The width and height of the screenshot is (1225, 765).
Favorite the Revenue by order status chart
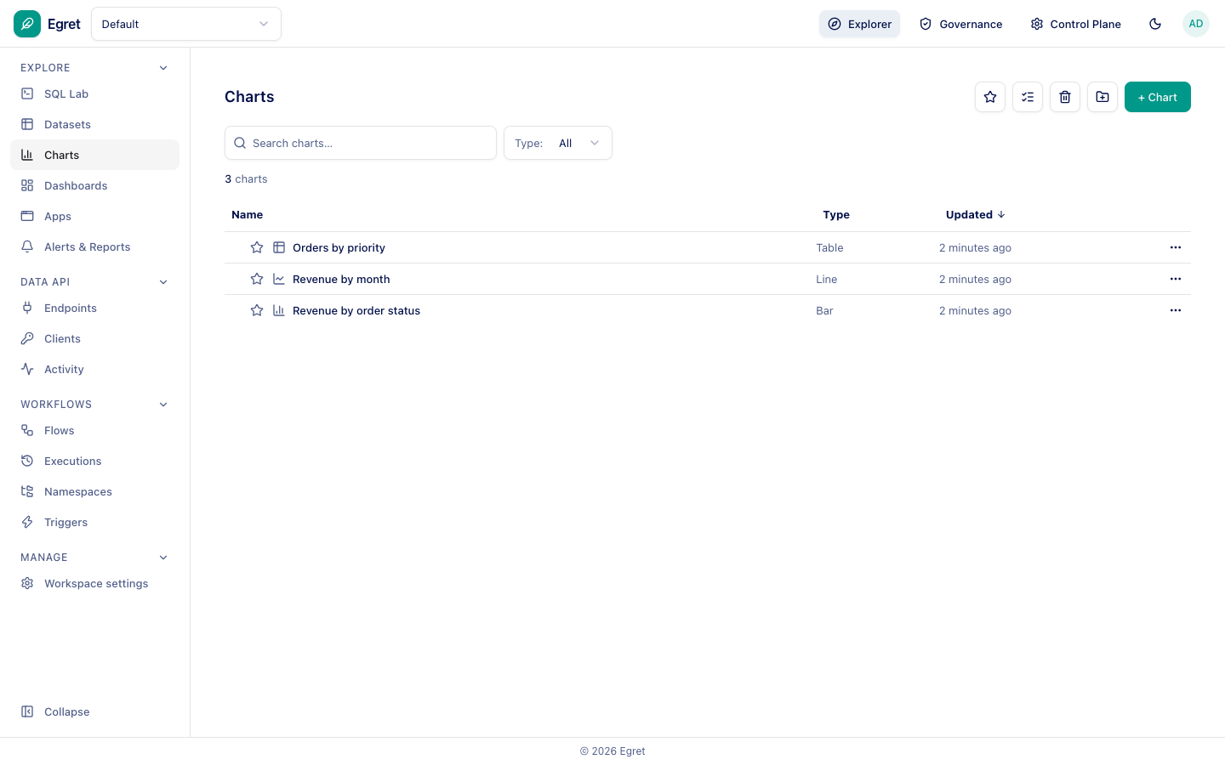257,310
